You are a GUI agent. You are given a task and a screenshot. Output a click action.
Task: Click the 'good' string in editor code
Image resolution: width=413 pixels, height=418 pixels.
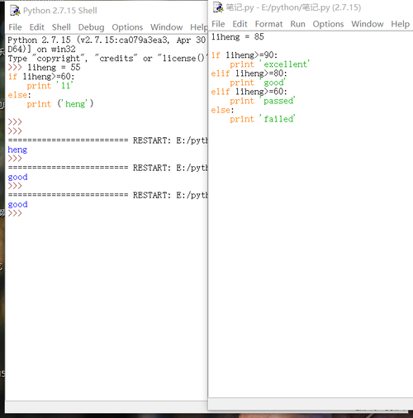tap(273, 83)
